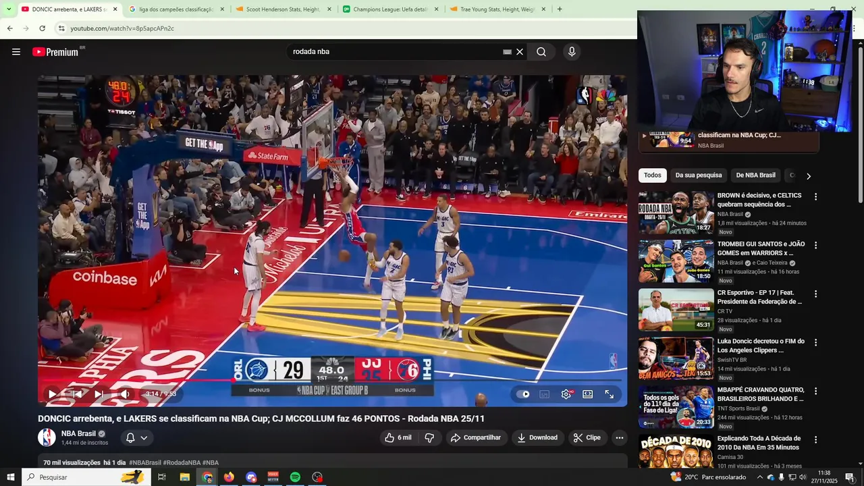Start voice search with microphone

pyautogui.click(x=572, y=52)
